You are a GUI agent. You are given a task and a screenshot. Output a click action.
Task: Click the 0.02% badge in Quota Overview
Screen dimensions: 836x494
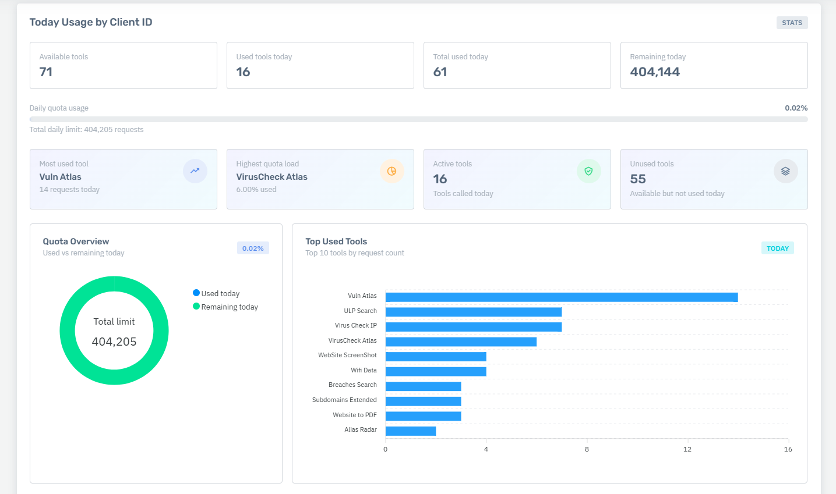click(x=253, y=248)
